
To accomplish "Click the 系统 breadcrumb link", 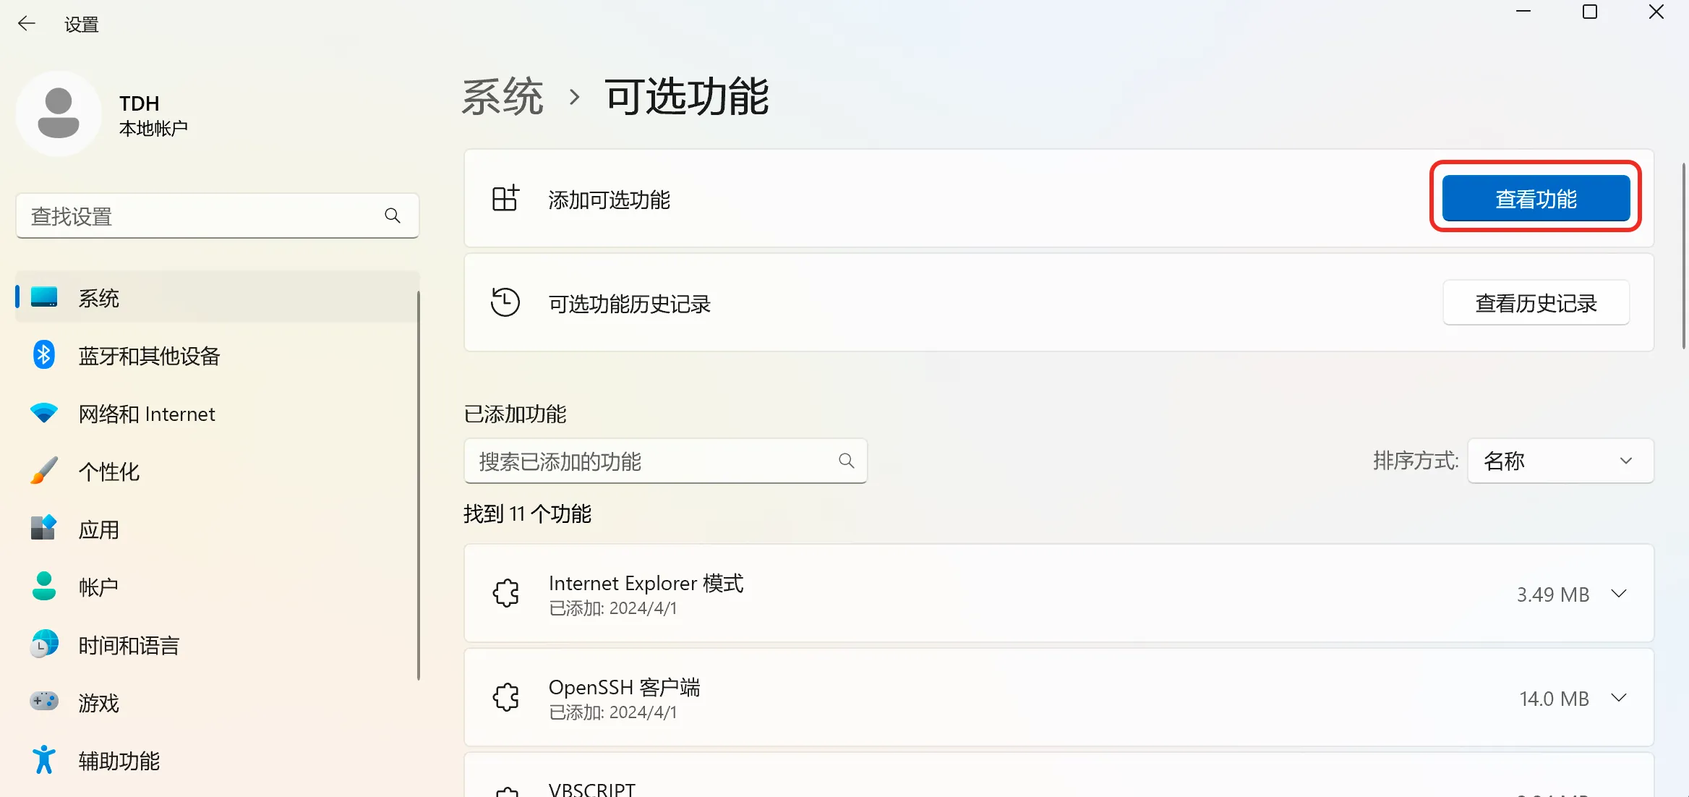I will (x=503, y=96).
